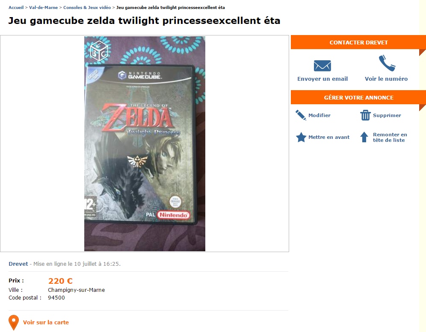Click seller name Drevet below the photo
Image resolution: width=426 pixels, height=332 pixels.
[x=18, y=264]
